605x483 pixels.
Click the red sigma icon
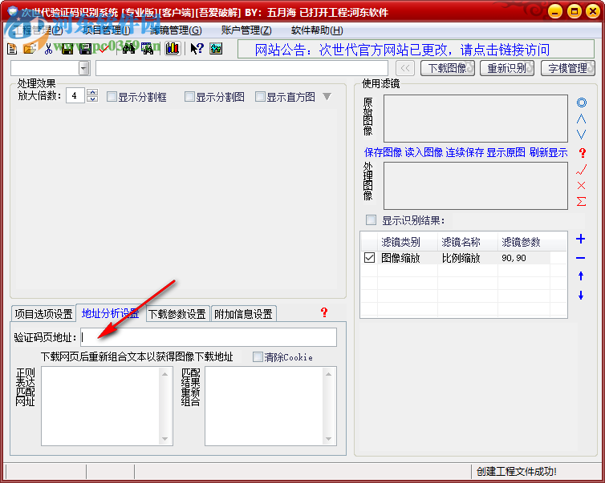tap(582, 201)
